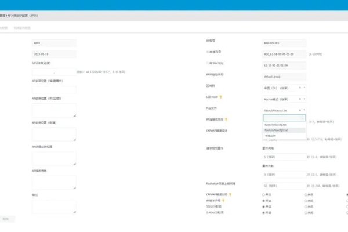The width and height of the screenshot is (348, 232).
Task: Click the AP install location (street) textarea
Action: pos(54,135)
